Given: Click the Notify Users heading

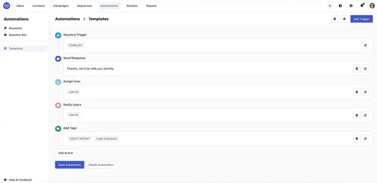Looking at the screenshot, I should coord(72,105).
